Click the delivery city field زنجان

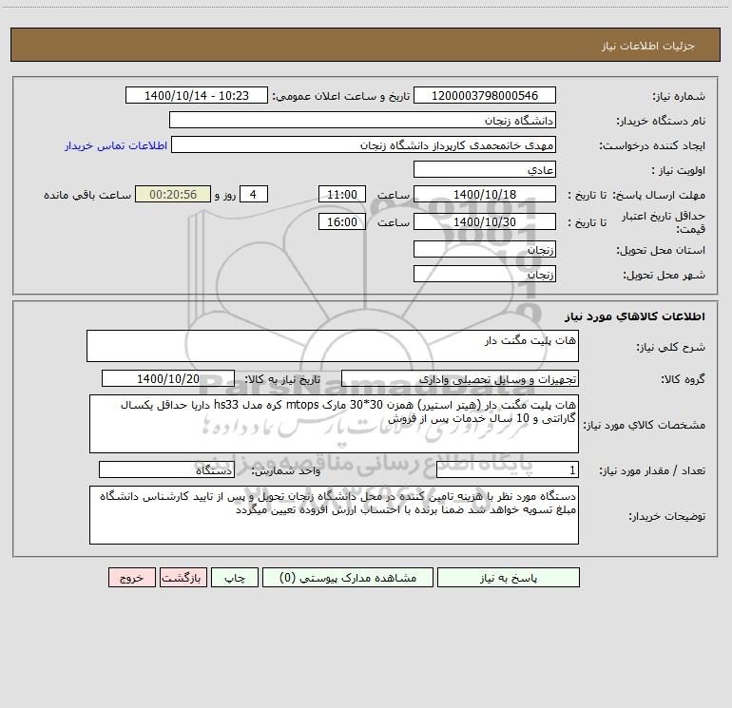[485, 274]
